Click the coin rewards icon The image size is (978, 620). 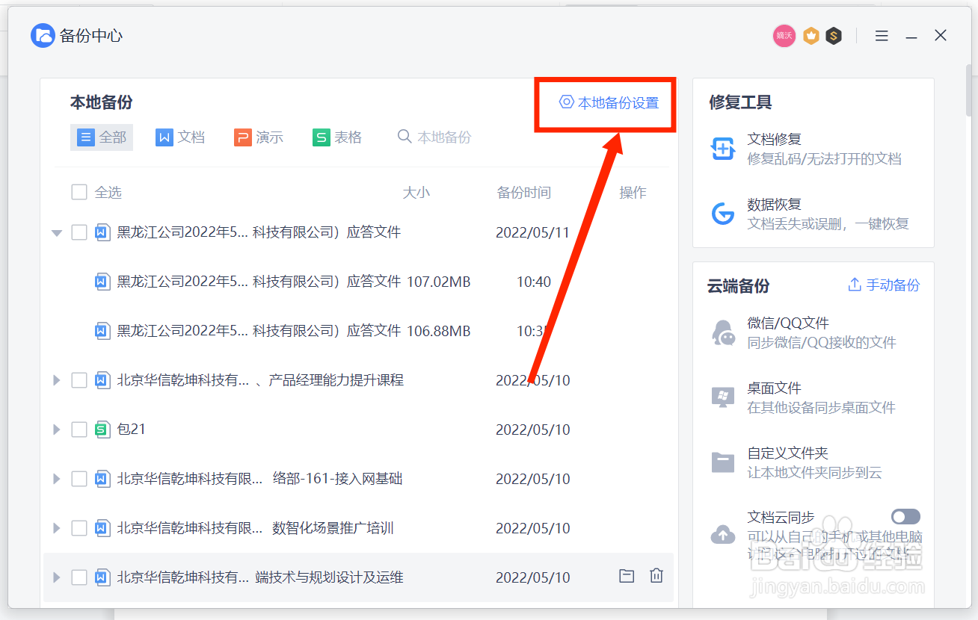834,35
